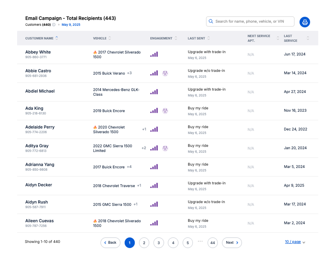This screenshot has height=273, width=335.
Task: Click the info icon beside Customers (440)
Action: [x=54, y=25]
